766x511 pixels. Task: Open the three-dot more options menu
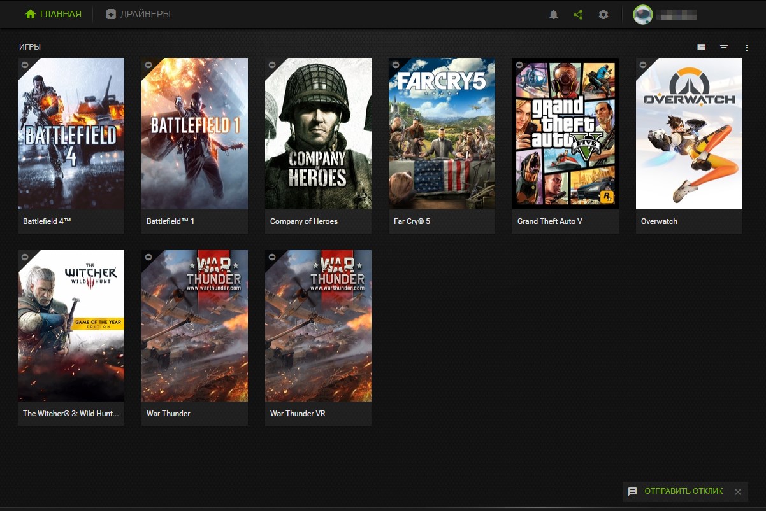click(x=746, y=47)
